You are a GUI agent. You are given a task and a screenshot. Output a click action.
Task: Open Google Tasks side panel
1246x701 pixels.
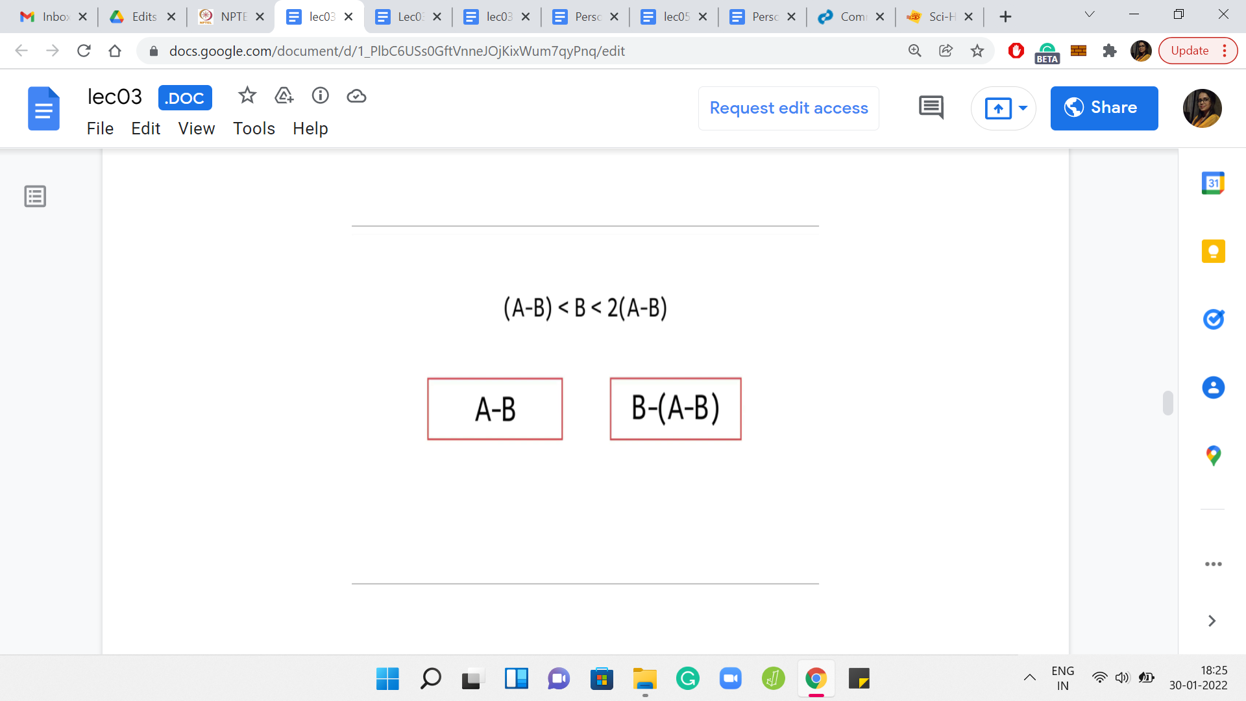coord(1213,319)
